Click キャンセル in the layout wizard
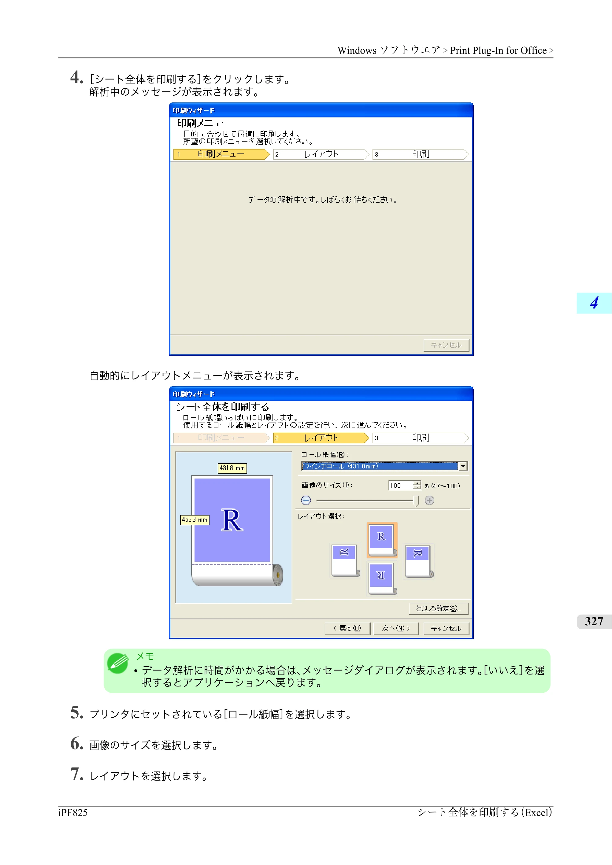Screen dimensions: 612x865 pos(446,628)
